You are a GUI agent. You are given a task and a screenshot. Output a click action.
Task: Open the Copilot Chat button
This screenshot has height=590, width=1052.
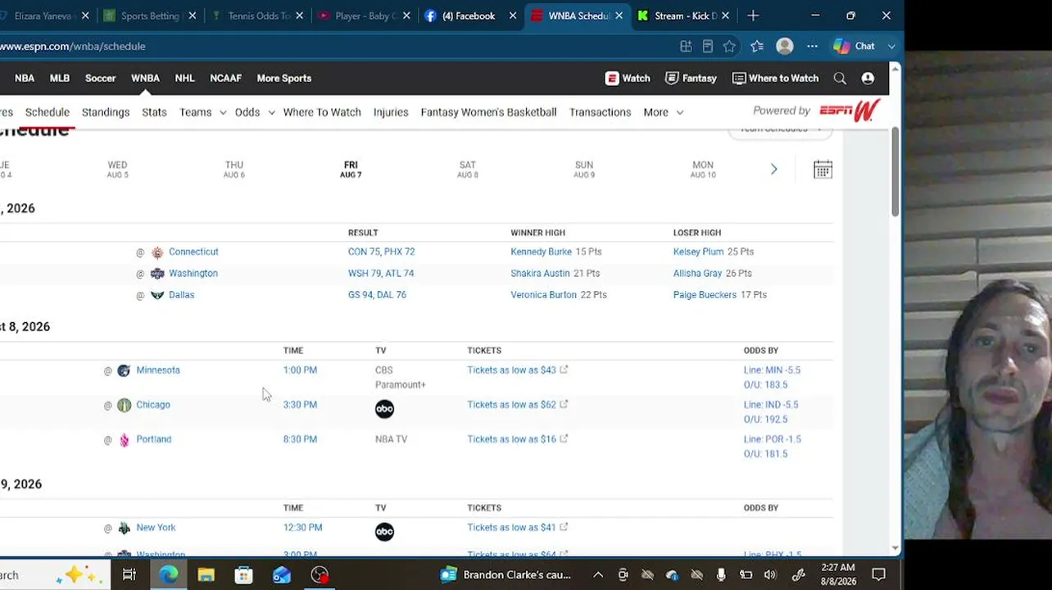coord(854,46)
